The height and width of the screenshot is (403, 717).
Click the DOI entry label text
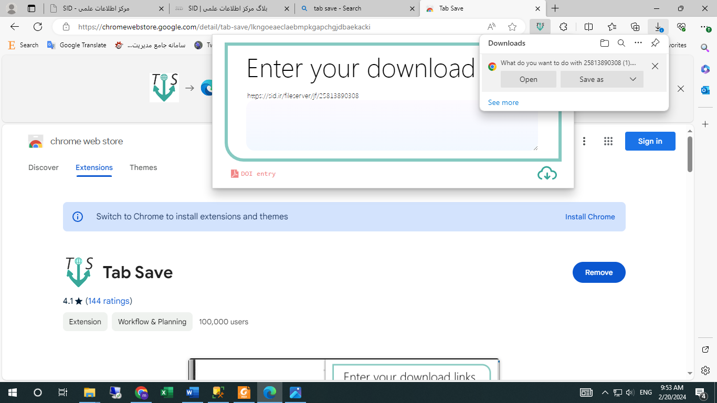point(258,174)
